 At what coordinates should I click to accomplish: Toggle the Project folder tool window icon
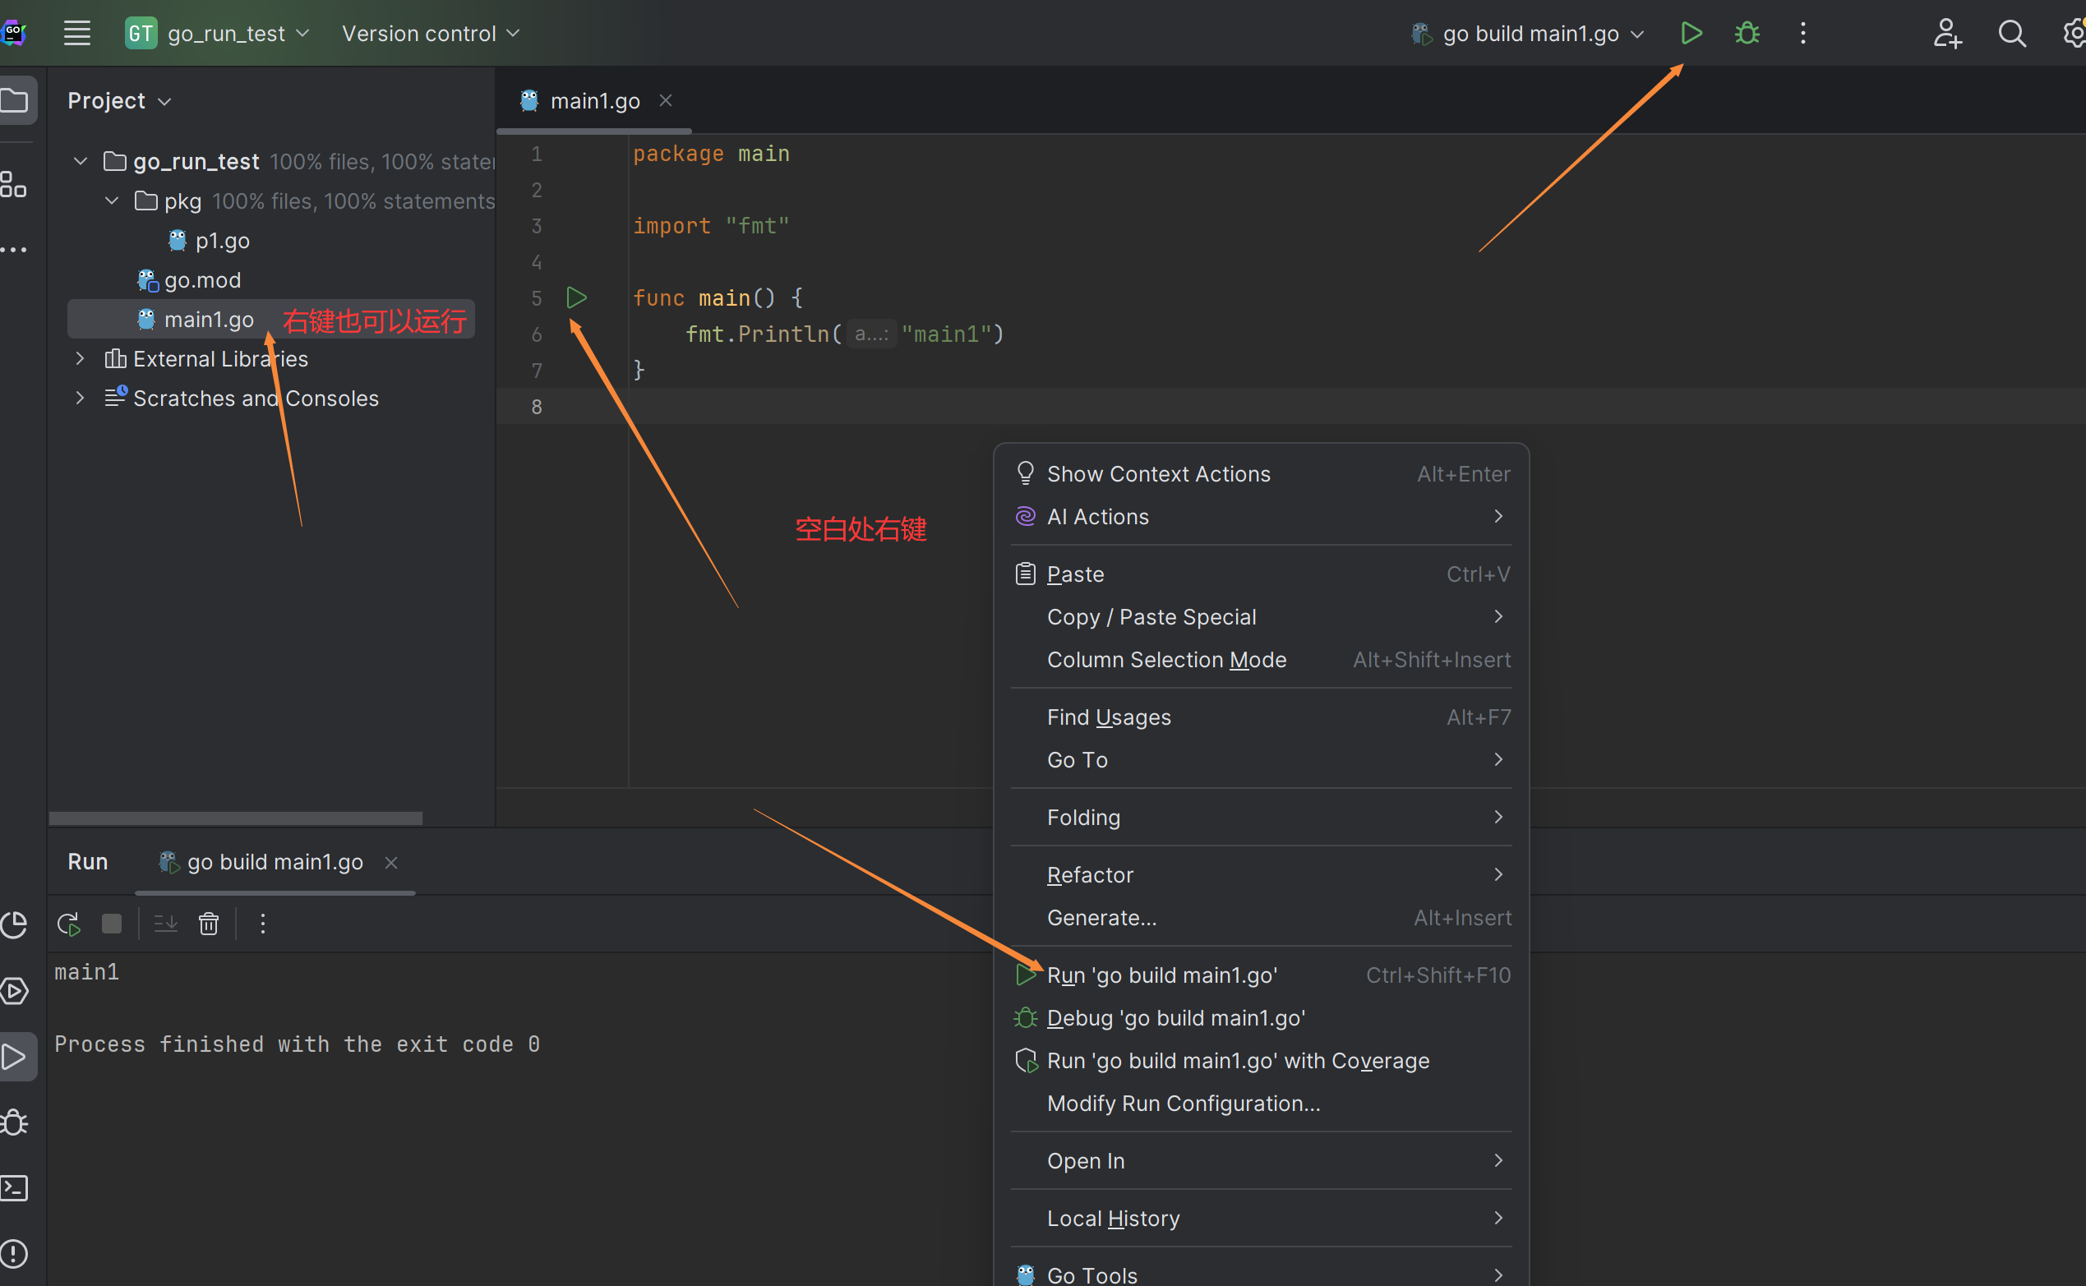pyautogui.click(x=15, y=101)
